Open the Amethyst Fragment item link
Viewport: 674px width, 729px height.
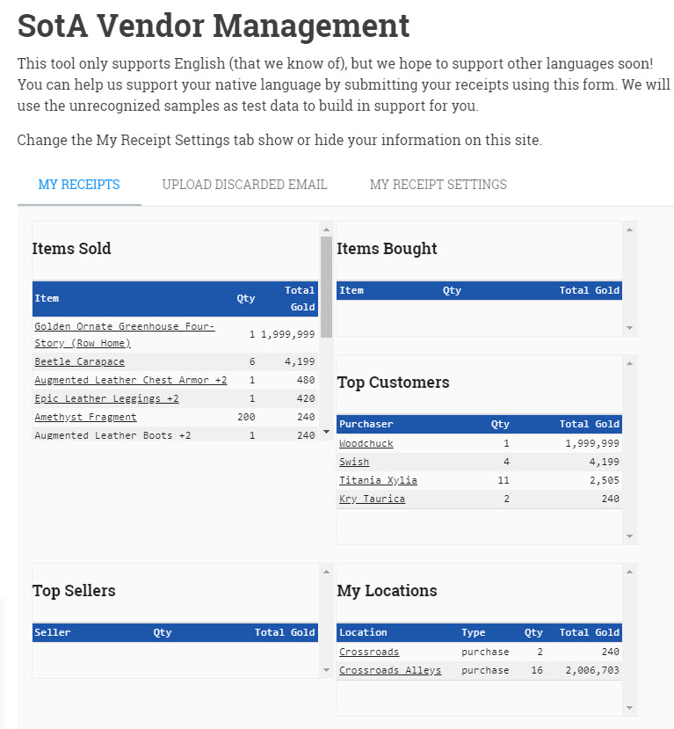[x=85, y=417]
